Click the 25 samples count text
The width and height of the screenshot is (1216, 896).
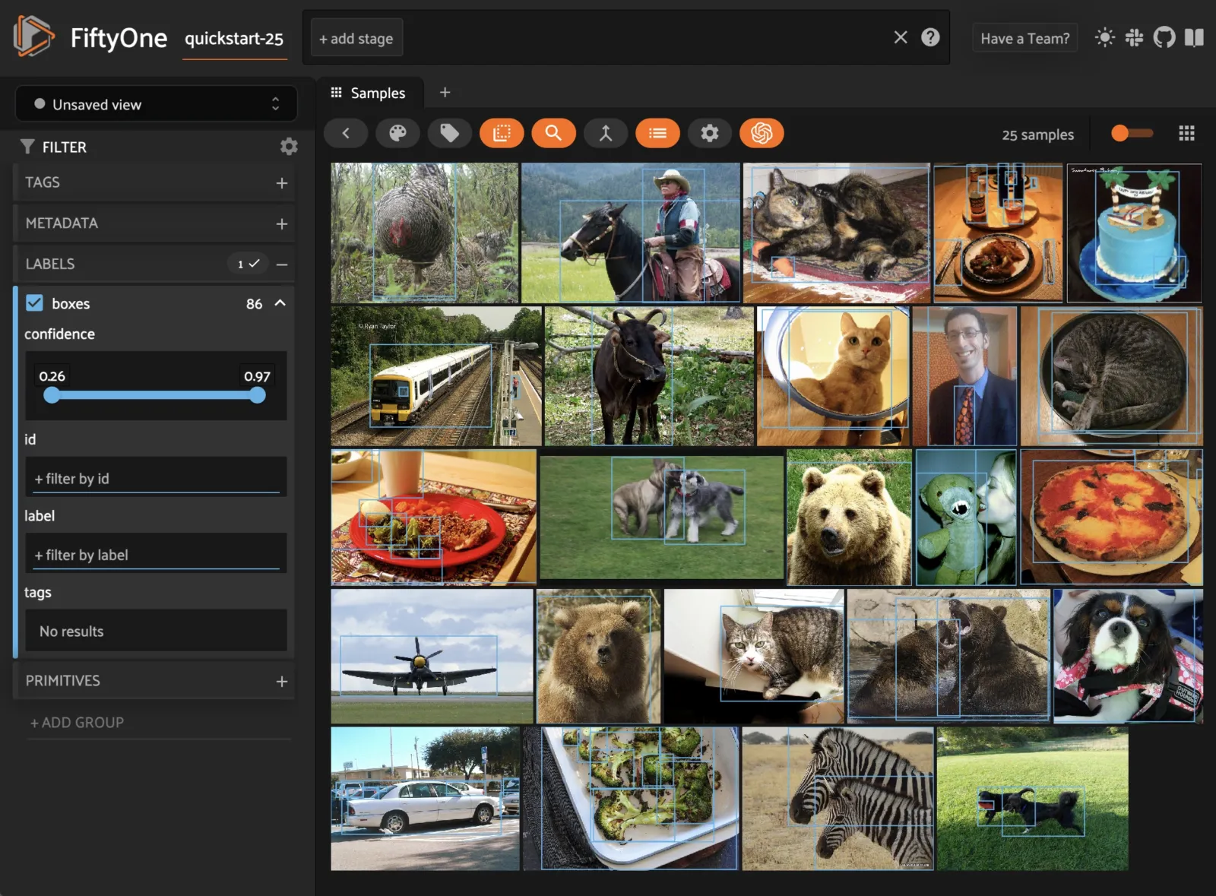click(1037, 135)
